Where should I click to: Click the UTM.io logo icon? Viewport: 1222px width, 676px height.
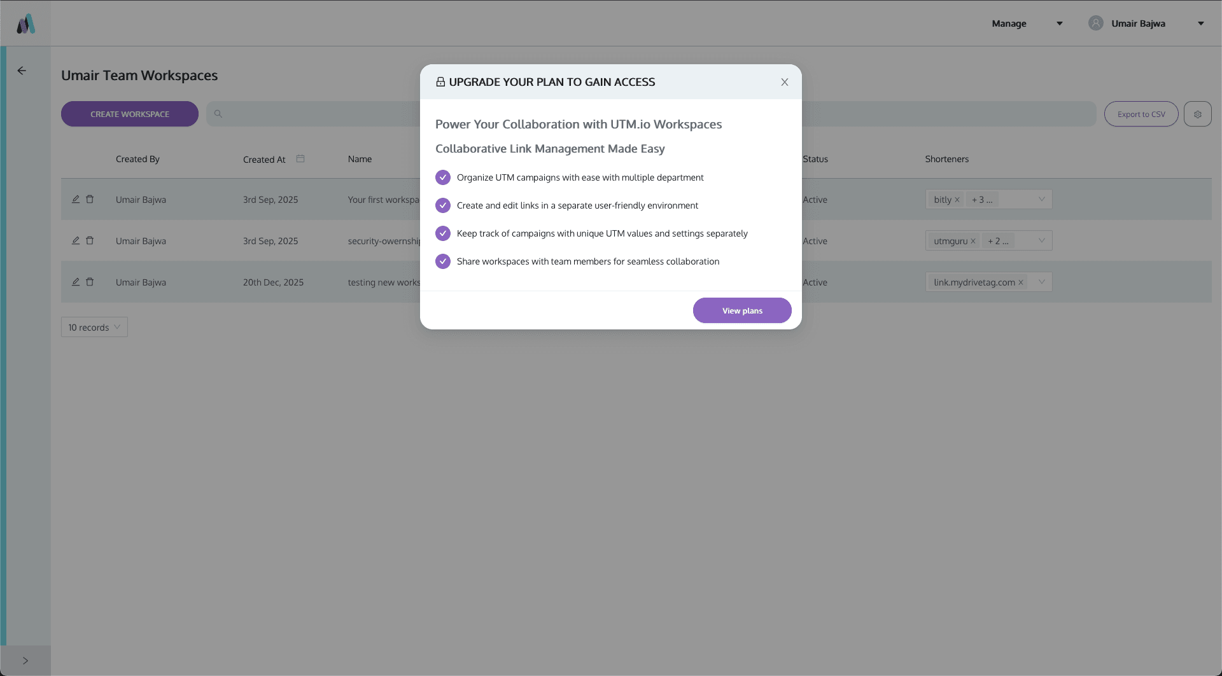[x=25, y=24]
